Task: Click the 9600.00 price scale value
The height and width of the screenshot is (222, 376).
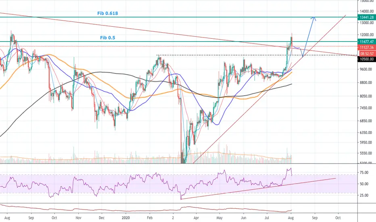Action: 366,69
